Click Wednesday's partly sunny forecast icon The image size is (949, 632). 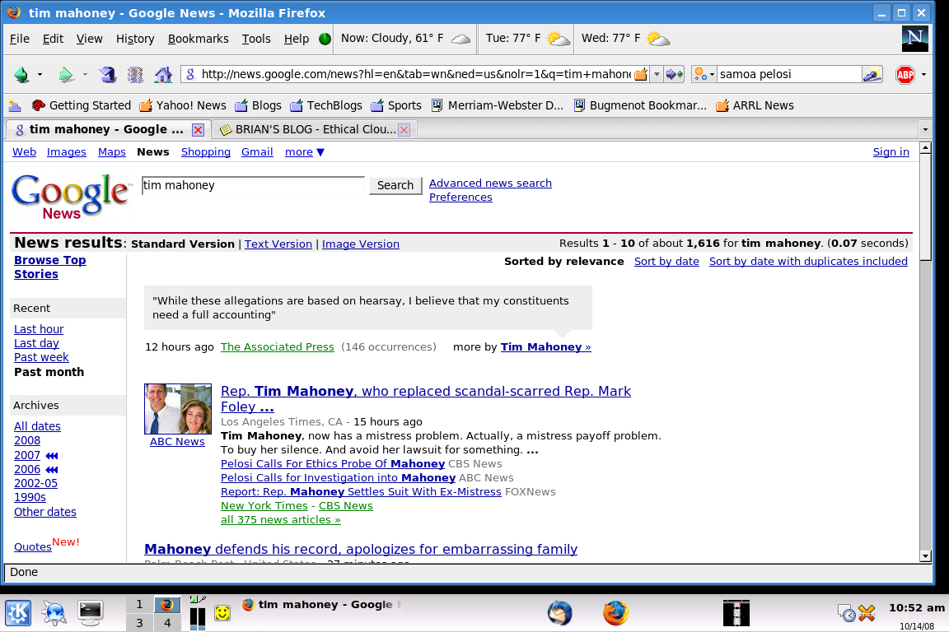pos(658,39)
